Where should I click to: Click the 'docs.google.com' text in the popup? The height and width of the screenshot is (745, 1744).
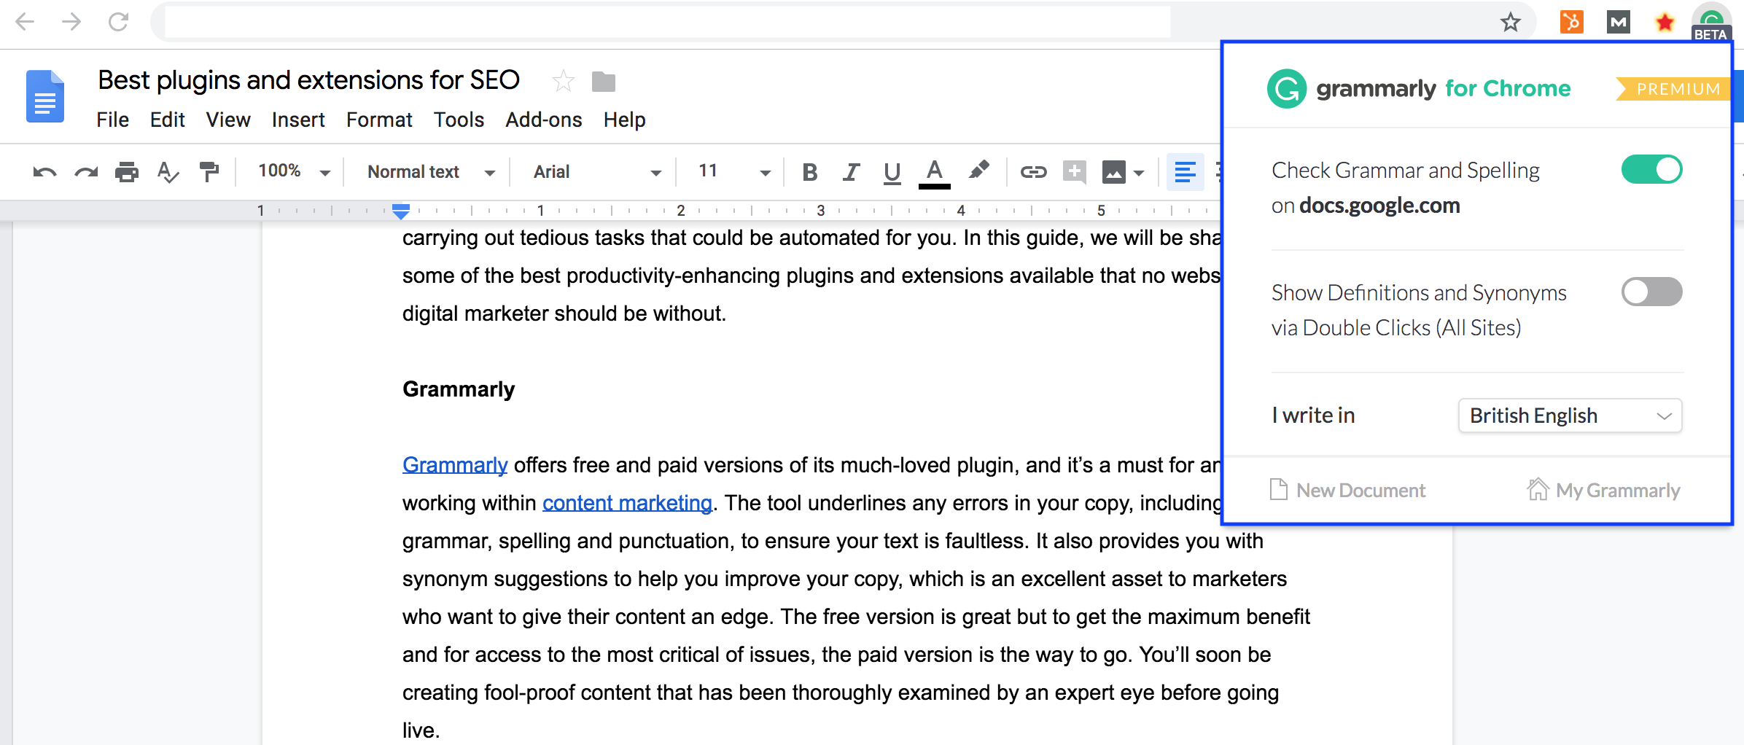click(1379, 206)
